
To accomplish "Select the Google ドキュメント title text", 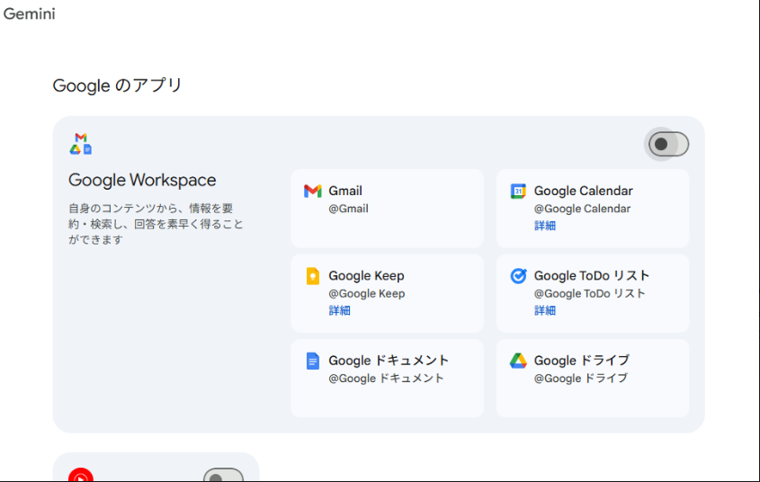I will click(x=389, y=361).
